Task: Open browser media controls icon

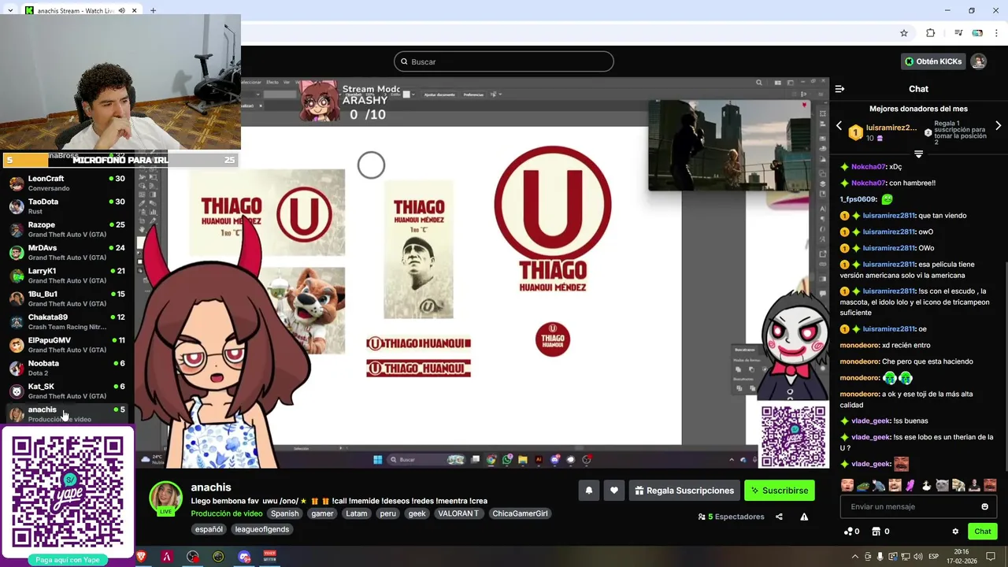Action: [958, 33]
